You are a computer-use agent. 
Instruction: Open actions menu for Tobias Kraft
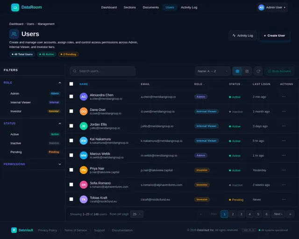(x=284, y=199)
